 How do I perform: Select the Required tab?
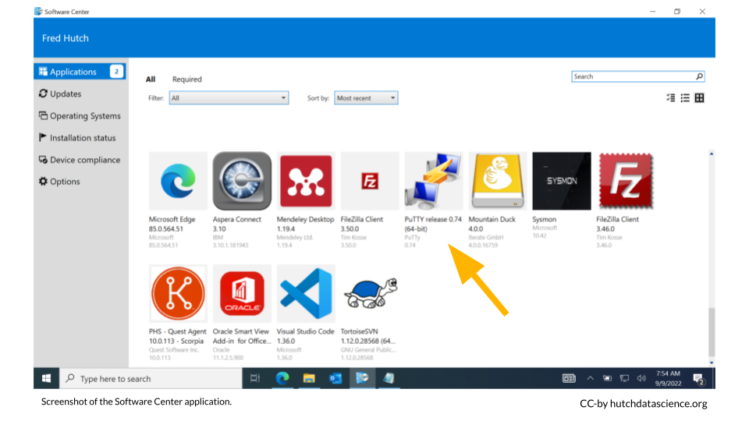pyautogui.click(x=186, y=80)
